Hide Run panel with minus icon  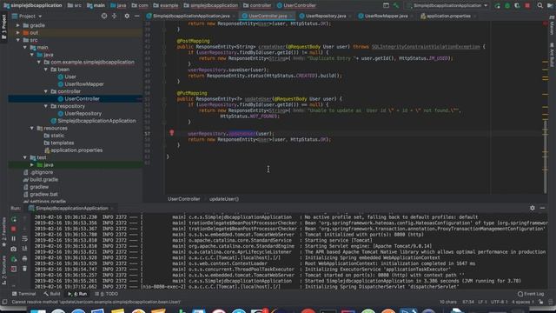542,208
